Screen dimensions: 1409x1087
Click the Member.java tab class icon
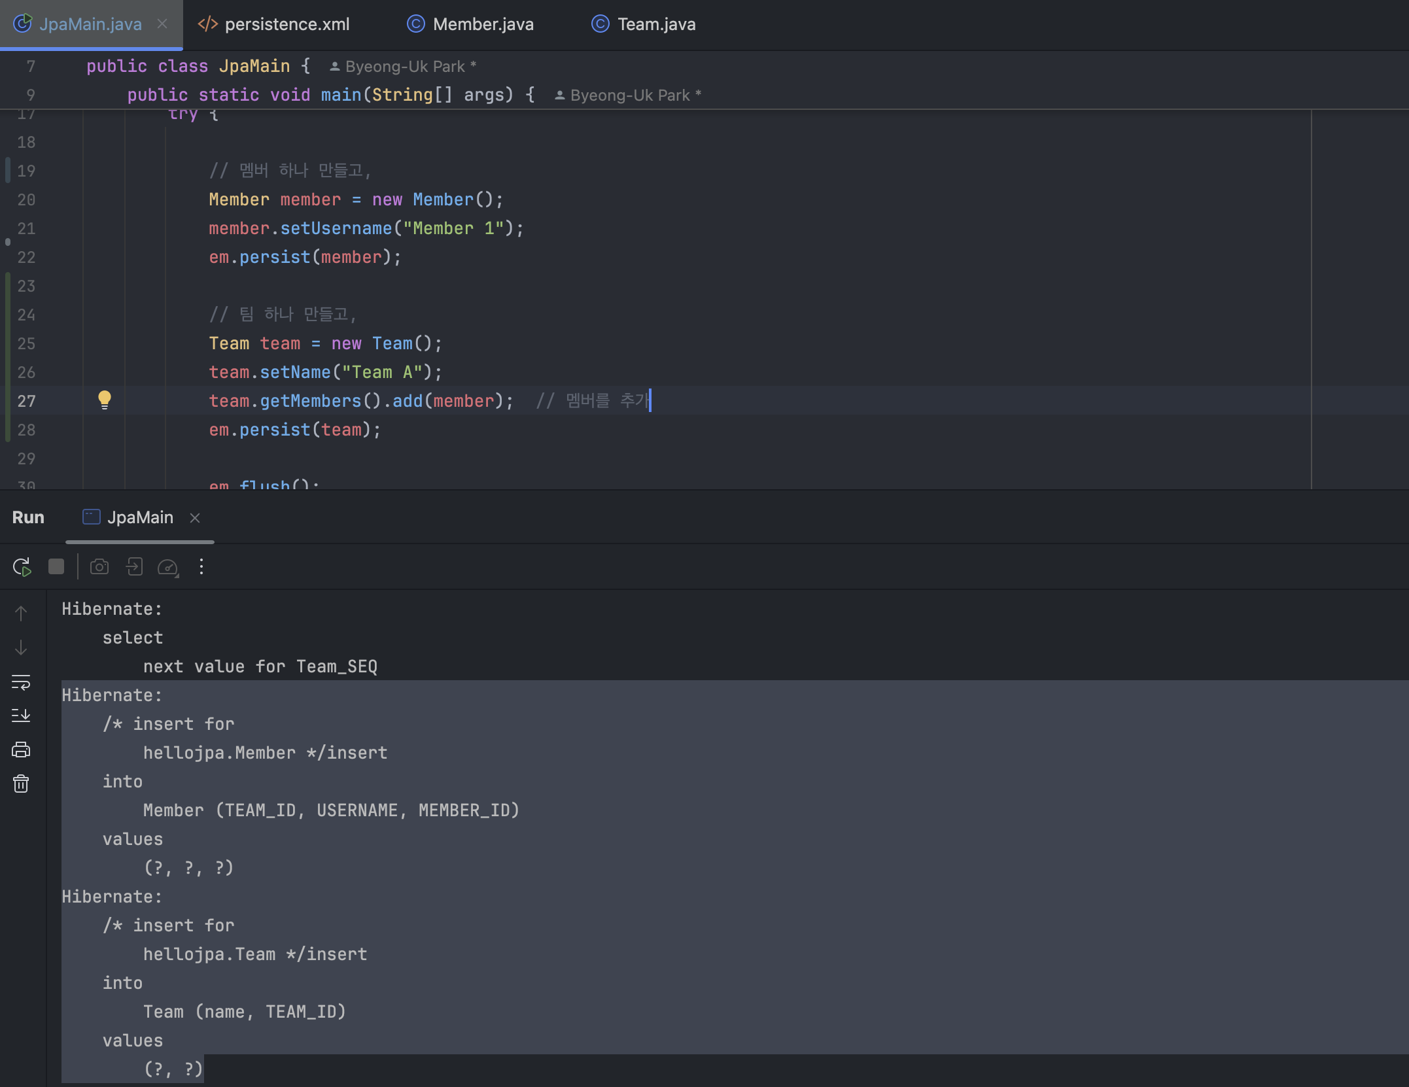point(416,24)
